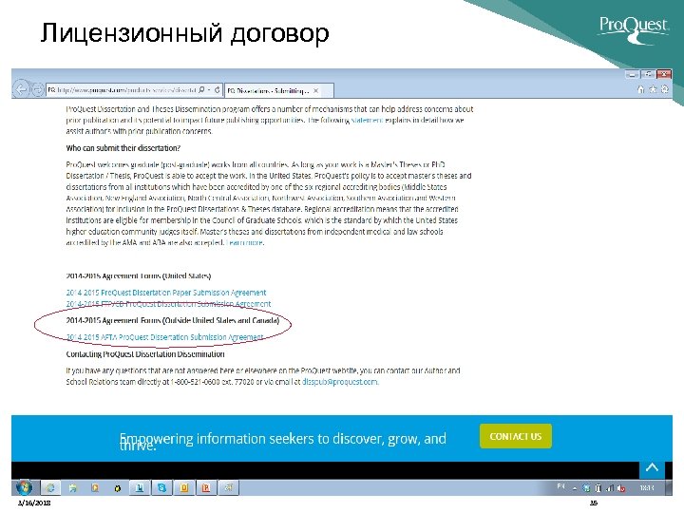
Task: Click the magnifier search icon in address bar
Action: click(x=201, y=90)
